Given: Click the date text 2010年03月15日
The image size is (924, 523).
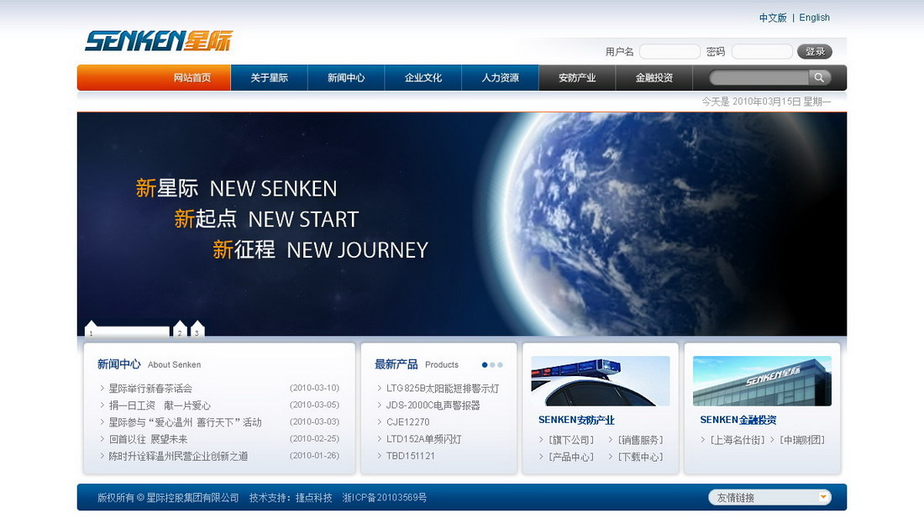Looking at the screenshot, I should pos(767,102).
